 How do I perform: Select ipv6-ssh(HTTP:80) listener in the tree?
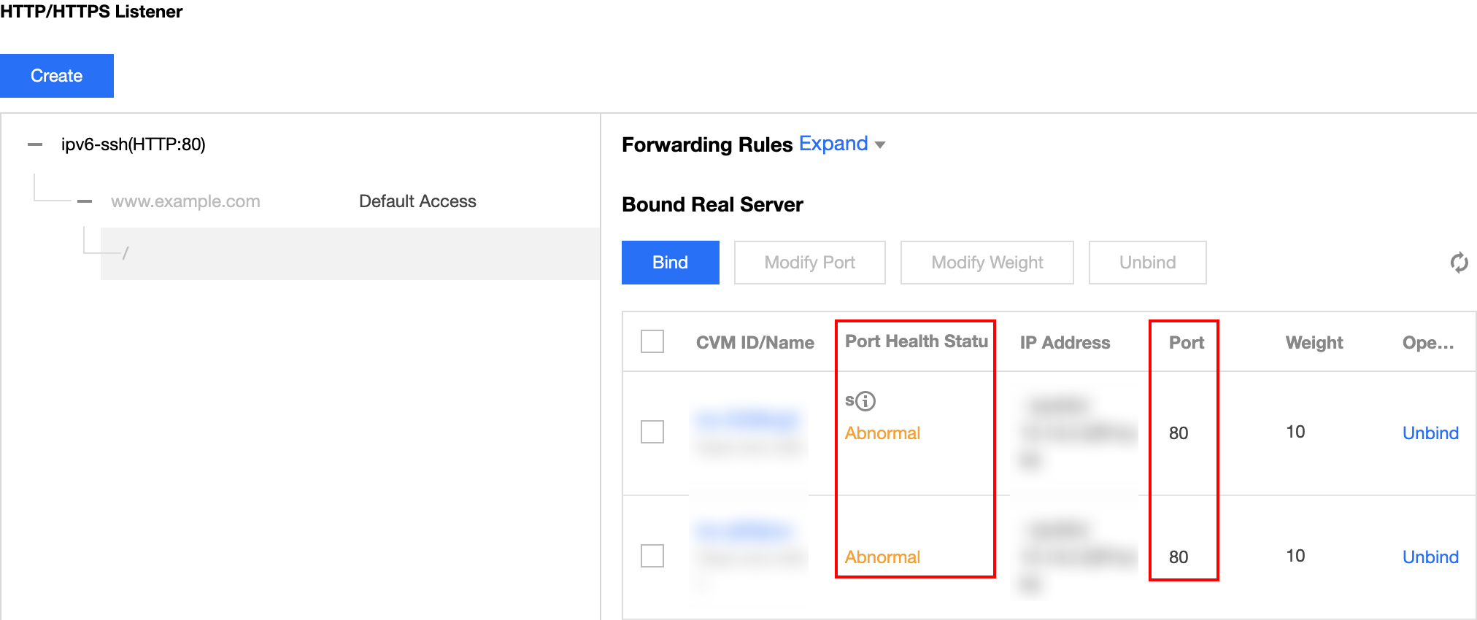134,144
